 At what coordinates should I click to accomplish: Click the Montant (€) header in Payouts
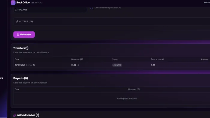click(x=134, y=89)
